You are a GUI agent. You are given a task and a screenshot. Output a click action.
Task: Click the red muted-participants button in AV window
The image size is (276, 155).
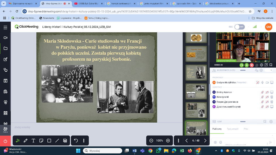coord(252,65)
